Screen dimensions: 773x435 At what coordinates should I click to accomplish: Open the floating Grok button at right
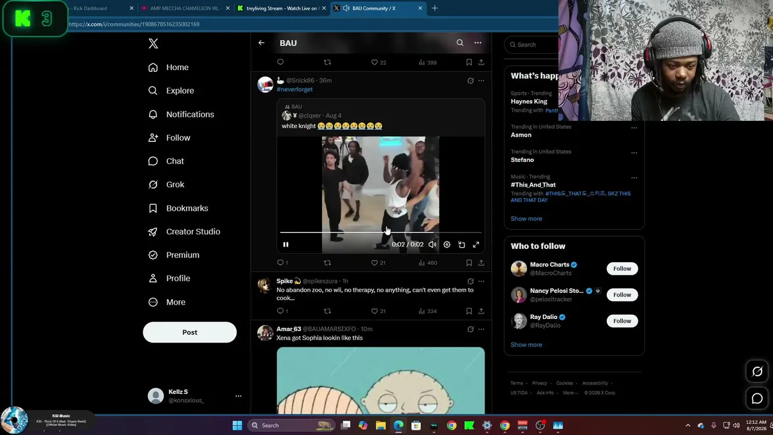pyautogui.click(x=757, y=372)
